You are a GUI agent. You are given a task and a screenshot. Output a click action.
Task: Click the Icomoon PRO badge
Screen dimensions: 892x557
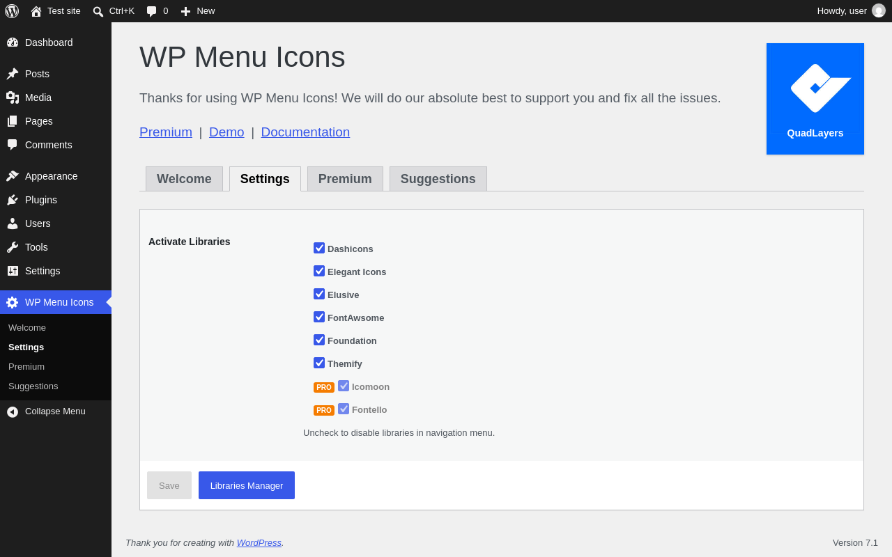click(324, 387)
